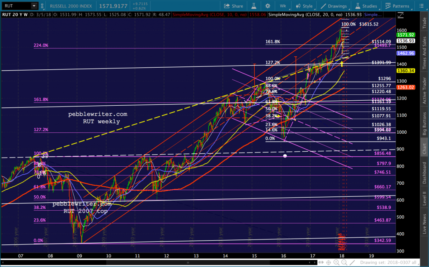
Task: Click the horizontal chart scrollbar thumb
Action: tap(188, 262)
